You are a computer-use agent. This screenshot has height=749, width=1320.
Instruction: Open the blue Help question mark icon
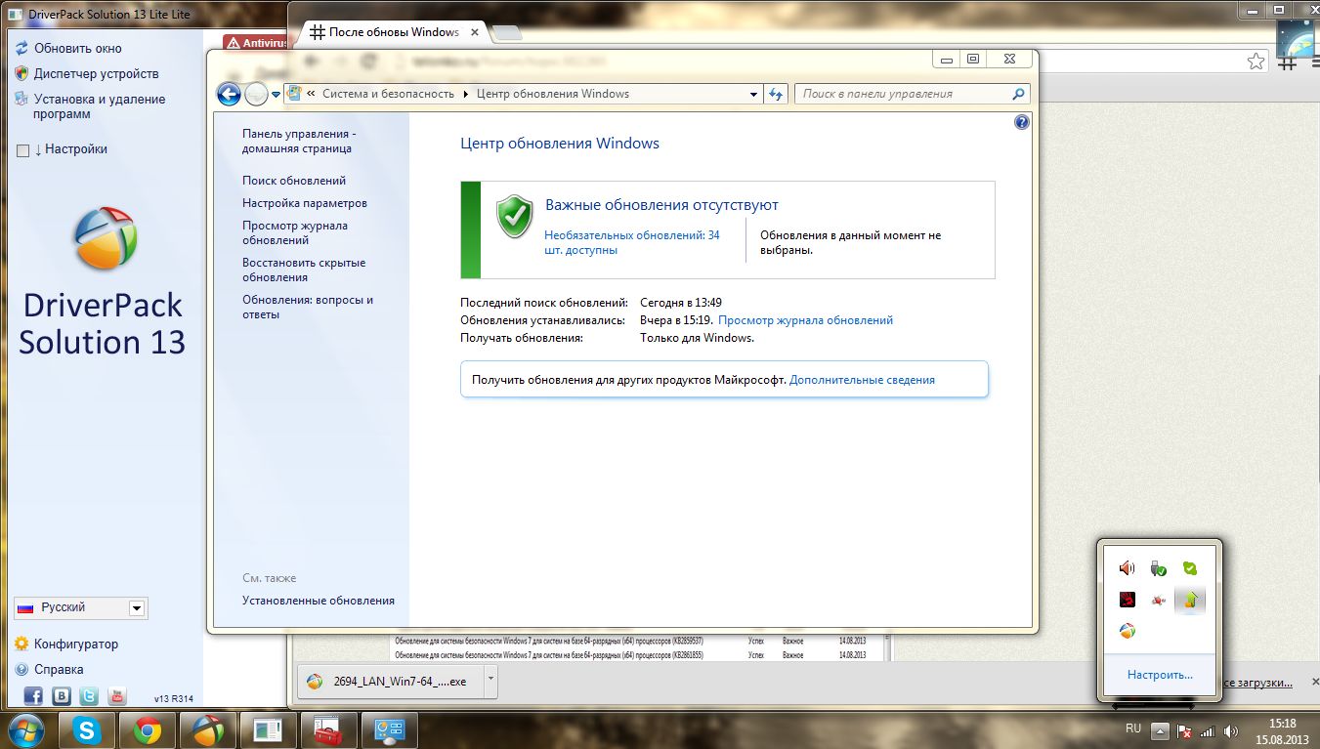click(x=1022, y=122)
